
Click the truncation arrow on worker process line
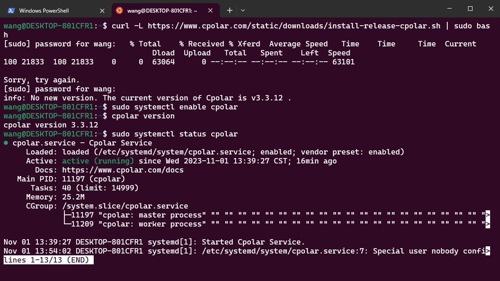[x=487, y=224]
